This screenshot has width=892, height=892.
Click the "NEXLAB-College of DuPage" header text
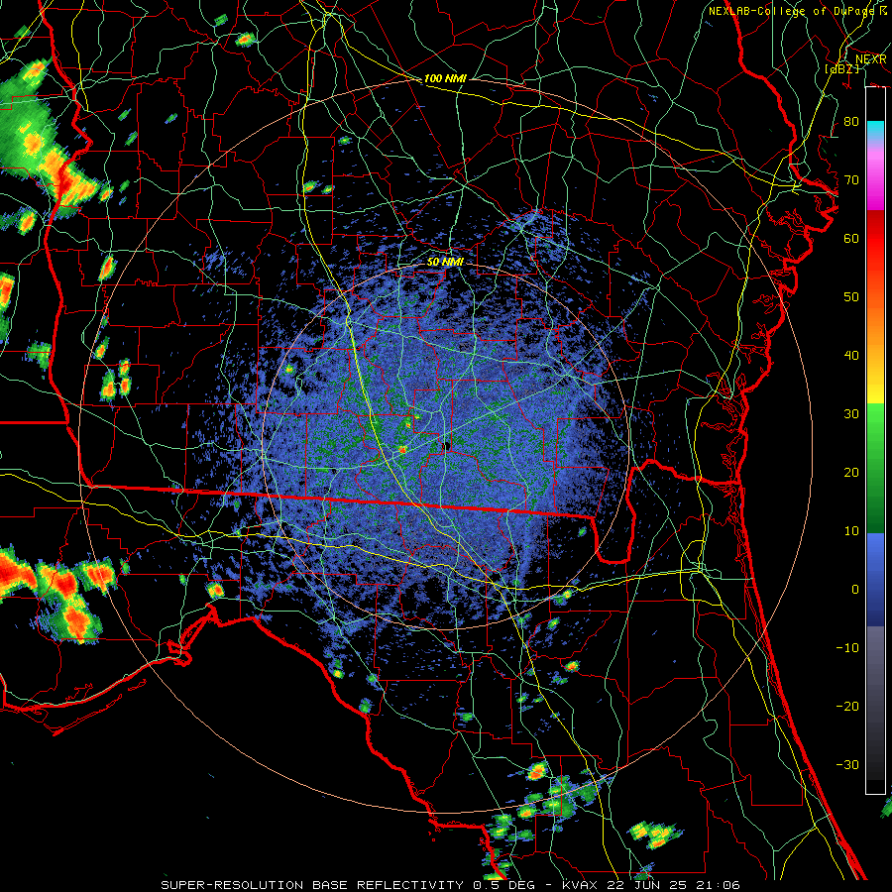pyautogui.click(x=791, y=11)
